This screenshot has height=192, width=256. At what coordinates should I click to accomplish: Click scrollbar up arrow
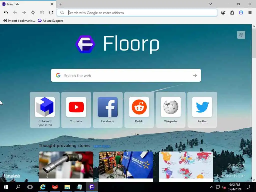[x=254, y=26]
